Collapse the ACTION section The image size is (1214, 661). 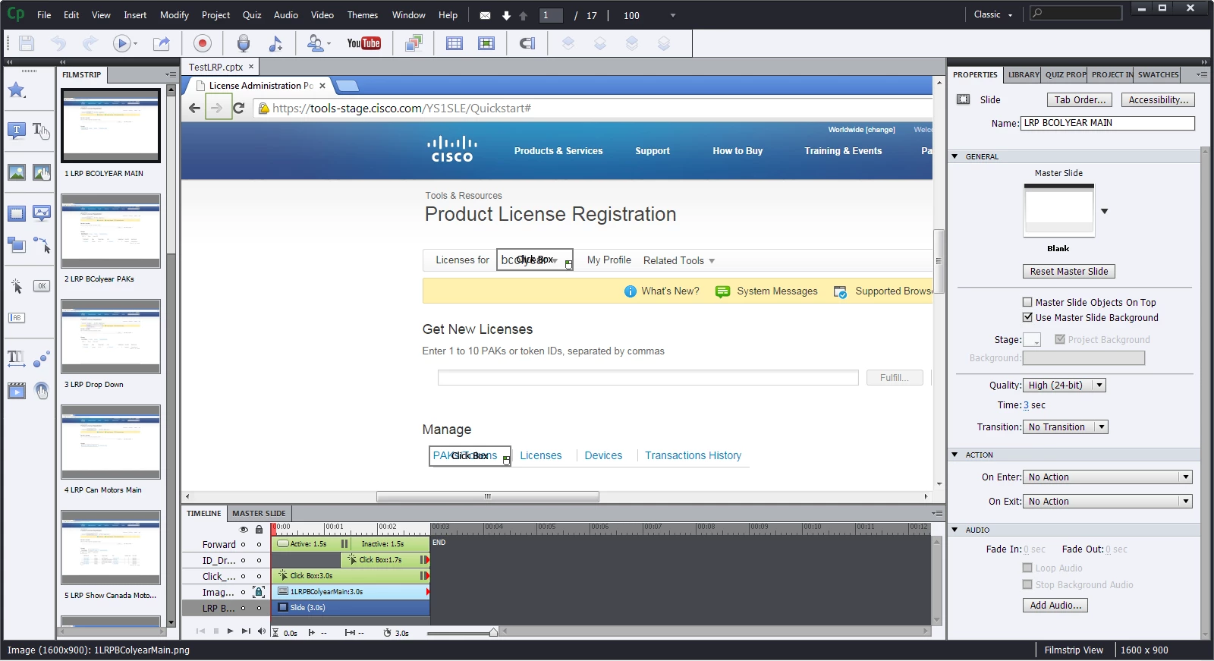pos(955,455)
